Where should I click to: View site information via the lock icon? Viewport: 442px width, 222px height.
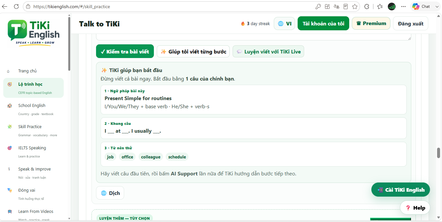click(28, 7)
